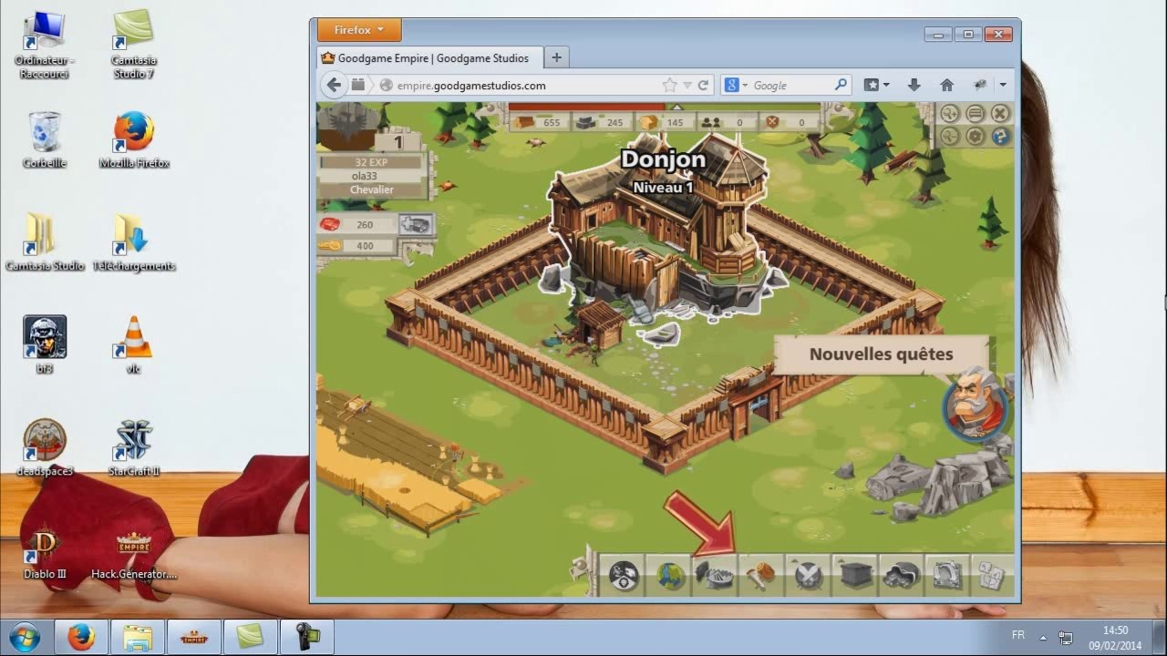
Task: Open Windows Explorer from the taskbar
Action: pos(138,637)
